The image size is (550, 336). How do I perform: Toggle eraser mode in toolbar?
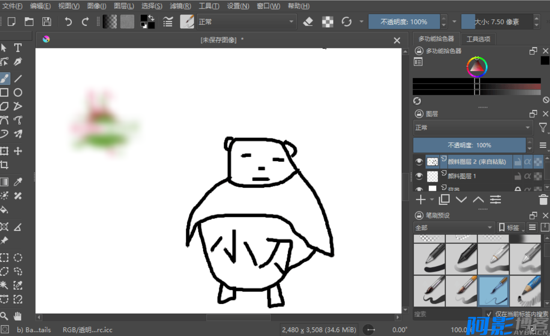pyautogui.click(x=308, y=22)
